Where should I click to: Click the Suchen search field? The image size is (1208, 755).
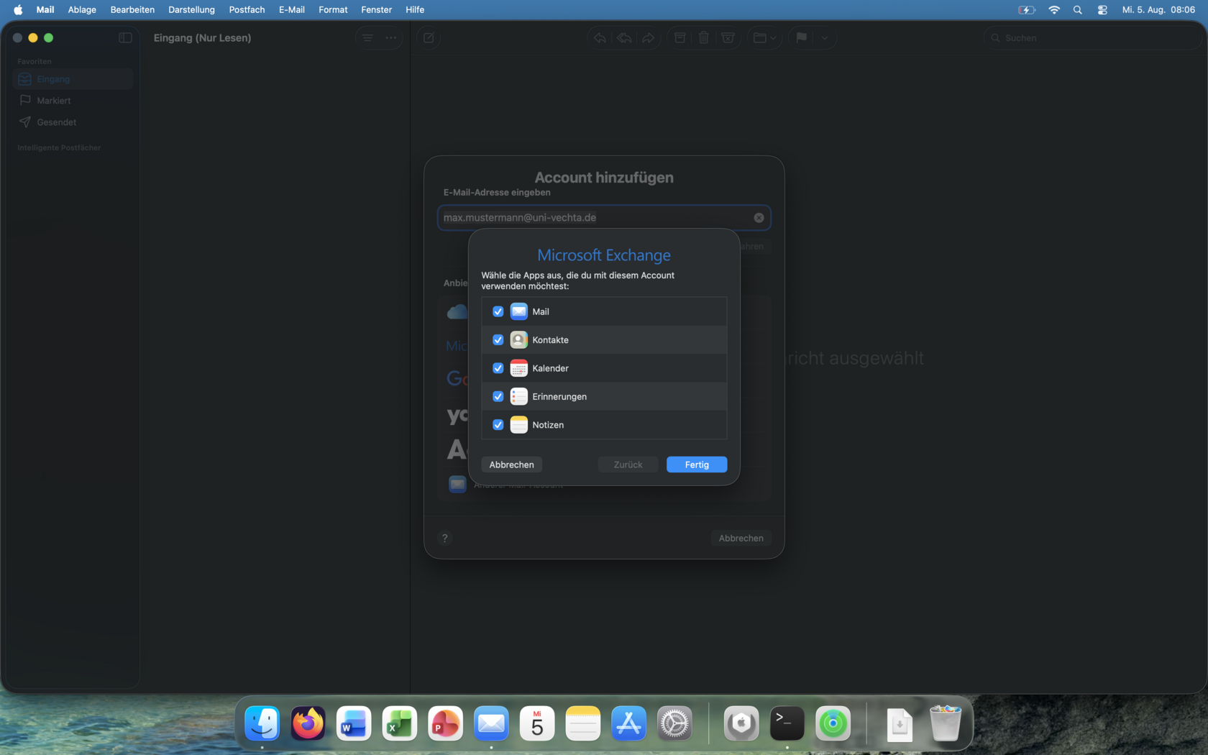[x=1092, y=37]
